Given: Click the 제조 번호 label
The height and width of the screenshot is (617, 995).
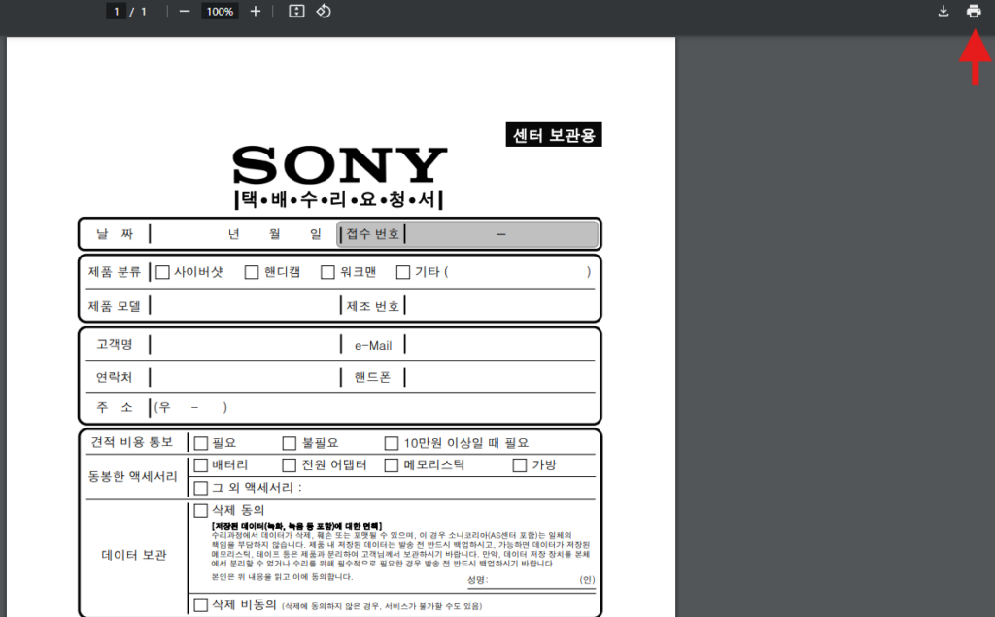Looking at the screenshot, I should pyautogui.click(x=372, y=306).
